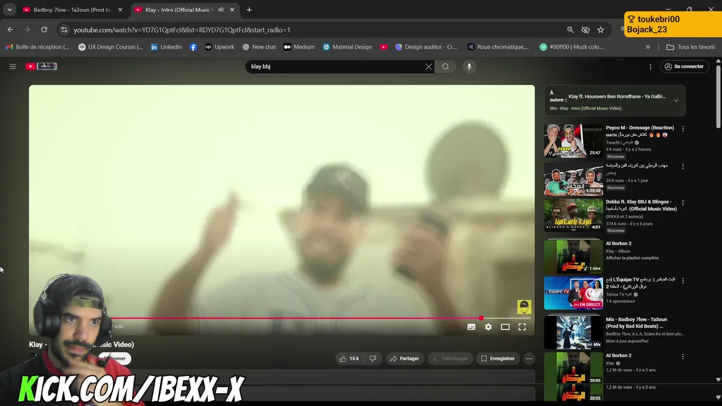This screenshot has height=406, width=722.
Task: Open tracking protection eye icon in address bar
Action: pos(585,30)
